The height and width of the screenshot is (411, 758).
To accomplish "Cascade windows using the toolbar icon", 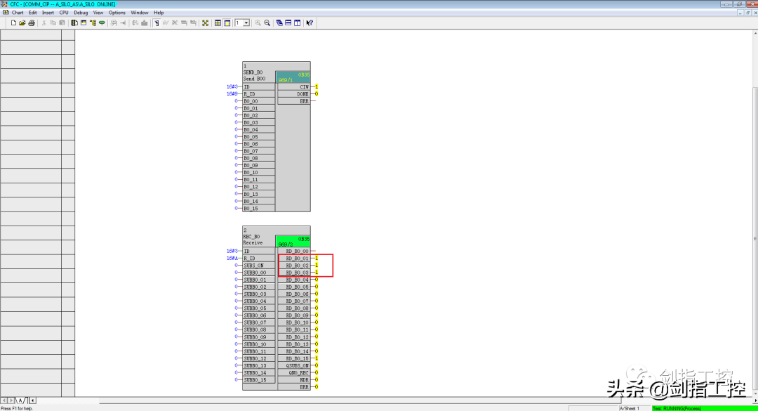I will pyautogui.click(x=279, y=23).
